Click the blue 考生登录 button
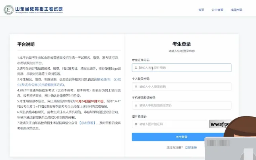Screen dimensions: 256x160 (x=182, y=137)
